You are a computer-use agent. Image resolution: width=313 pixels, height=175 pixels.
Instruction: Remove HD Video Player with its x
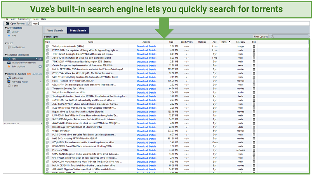[x=41, y=82]
